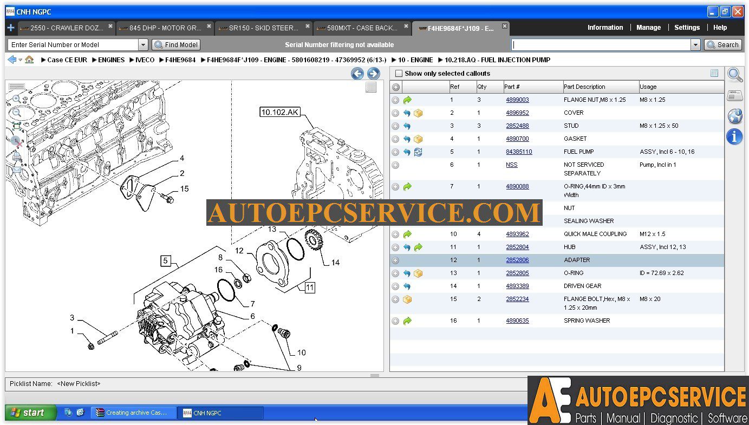Click plus icon in table header
The image size is (749, 425).
[396, 87]
